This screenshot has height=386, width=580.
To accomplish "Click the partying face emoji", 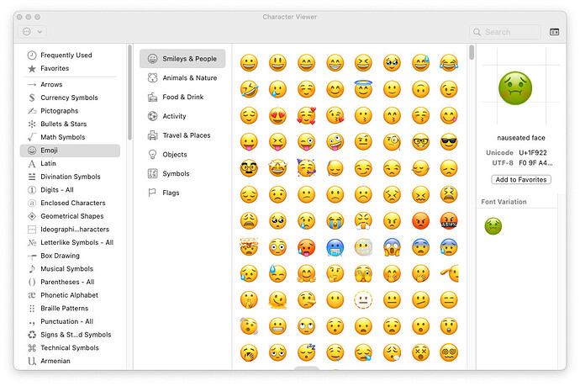I will [306, 167].
